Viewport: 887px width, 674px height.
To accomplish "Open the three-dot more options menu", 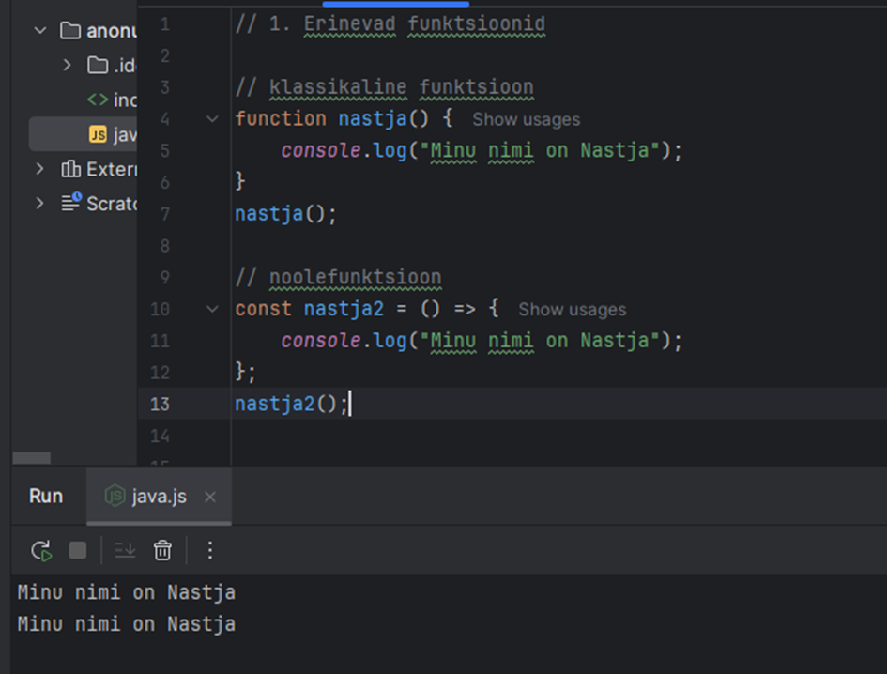I will pos(210,551).
